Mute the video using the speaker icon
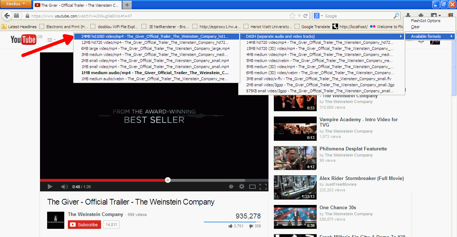This screenshot has width=457, height=237. [x=64, y=186]
